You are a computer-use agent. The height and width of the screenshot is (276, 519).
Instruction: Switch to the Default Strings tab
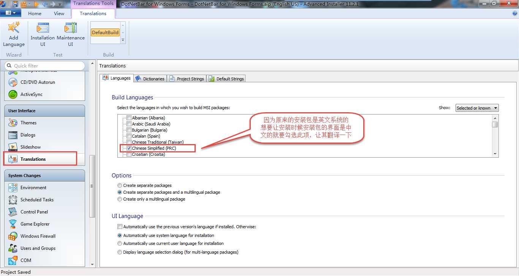click(x=226, y=78)
